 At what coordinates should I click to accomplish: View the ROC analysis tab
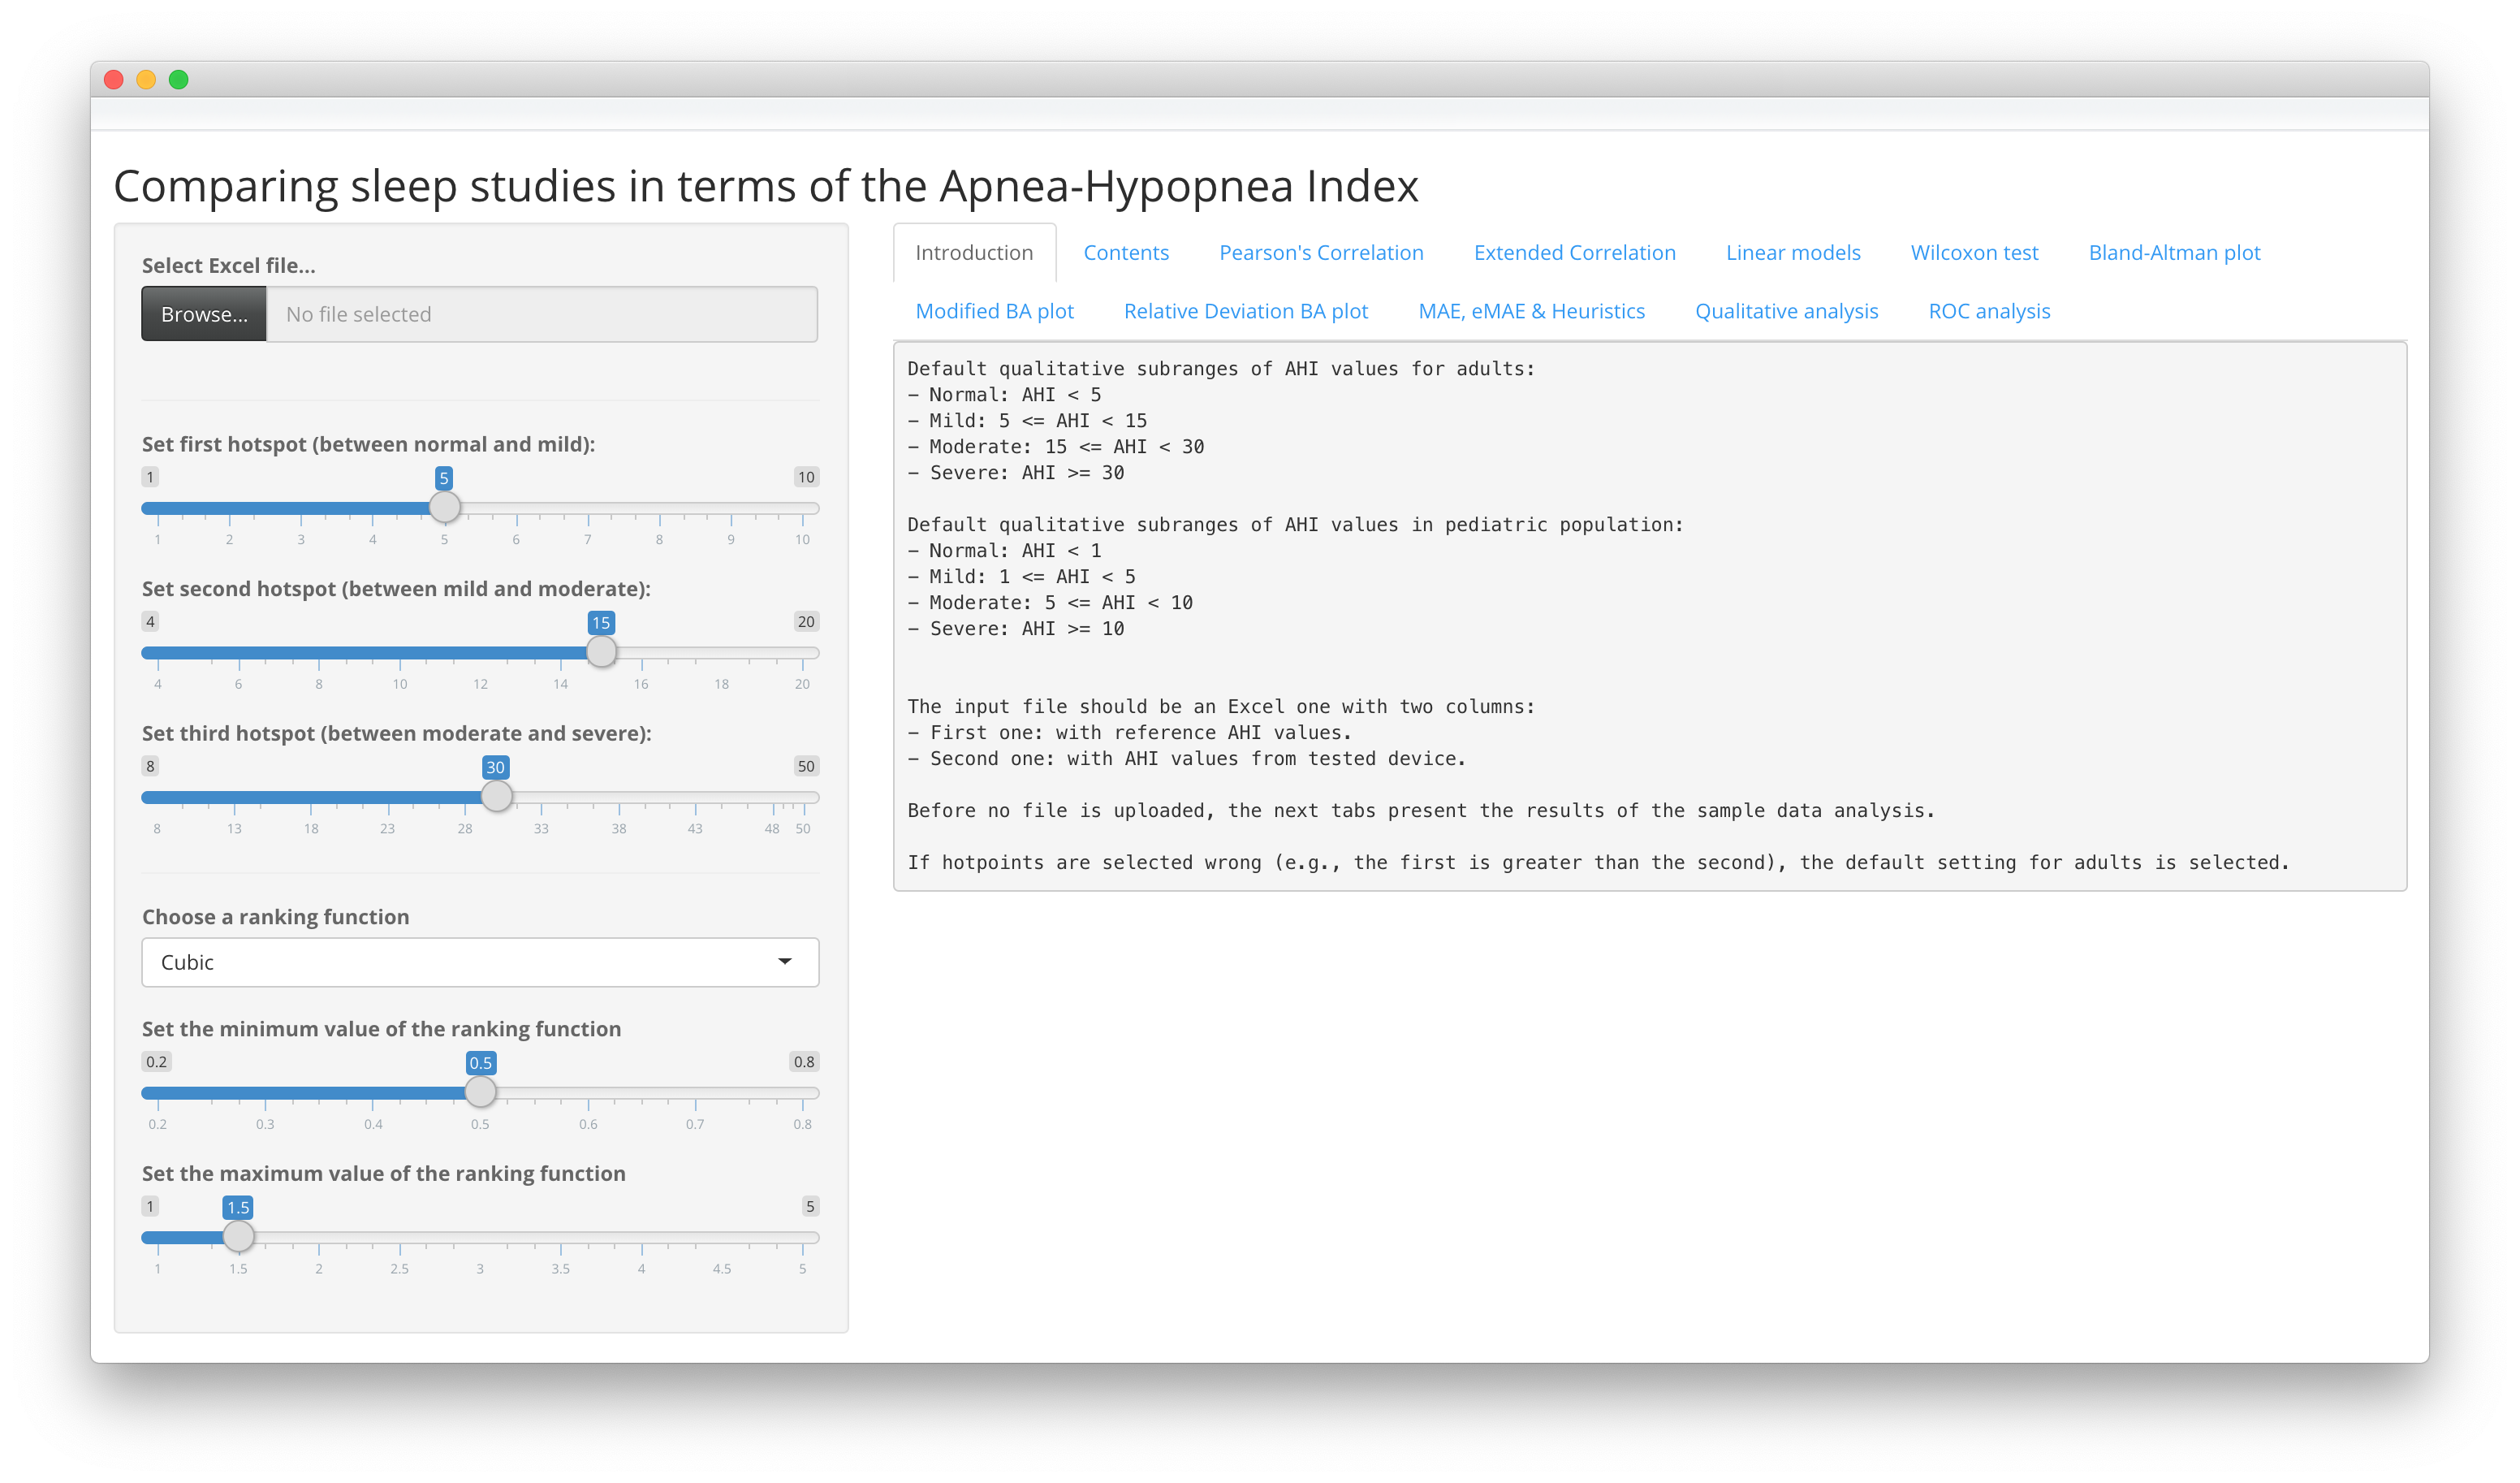tap(1989, 311)
